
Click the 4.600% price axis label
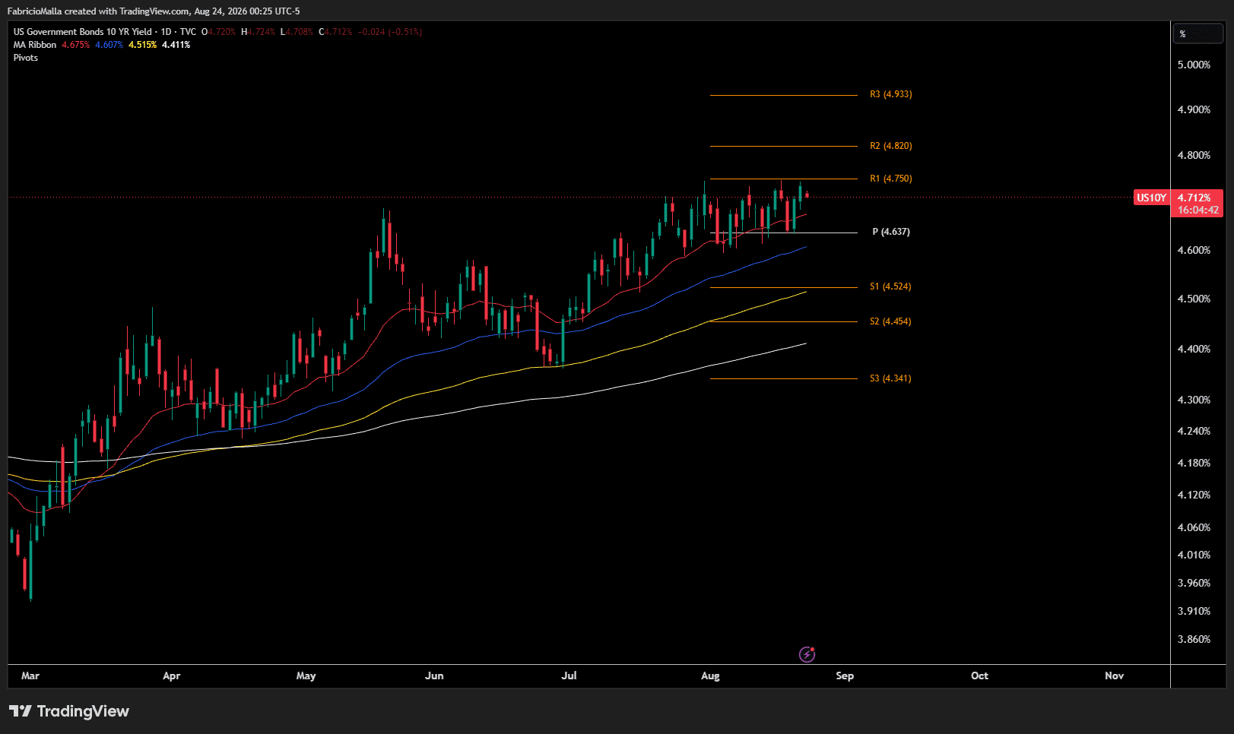tap(1194, 250)
